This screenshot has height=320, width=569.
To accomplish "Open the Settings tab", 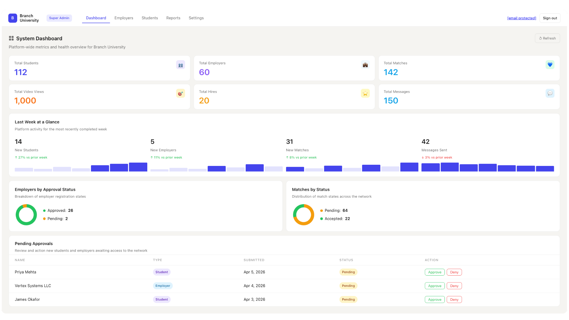I will [x=196, y=18].
